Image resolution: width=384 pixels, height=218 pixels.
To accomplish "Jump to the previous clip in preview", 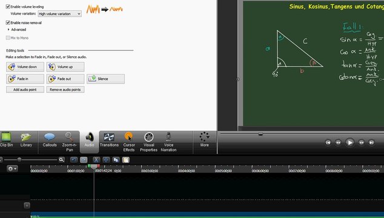I will [328, 142].
